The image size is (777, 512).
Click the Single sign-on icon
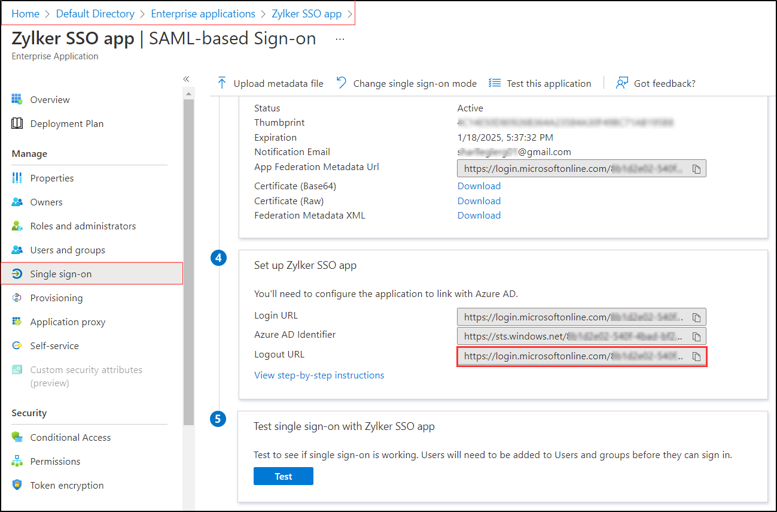click(17, 274)
